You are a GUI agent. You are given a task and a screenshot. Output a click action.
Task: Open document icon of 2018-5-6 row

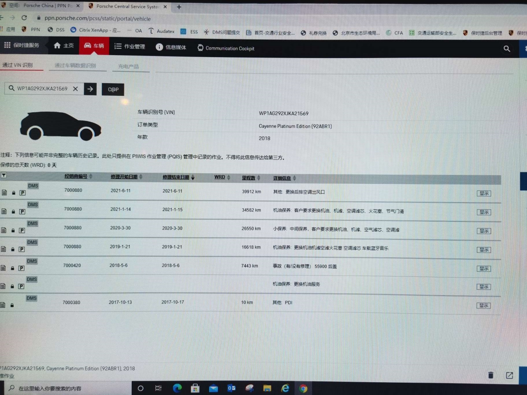point(3,268)
